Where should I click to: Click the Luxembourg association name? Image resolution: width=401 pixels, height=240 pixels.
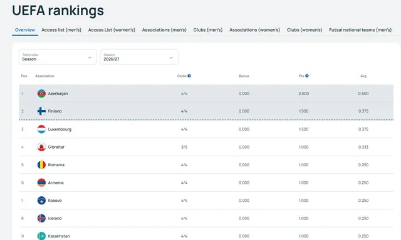click(x=60, y=129)
